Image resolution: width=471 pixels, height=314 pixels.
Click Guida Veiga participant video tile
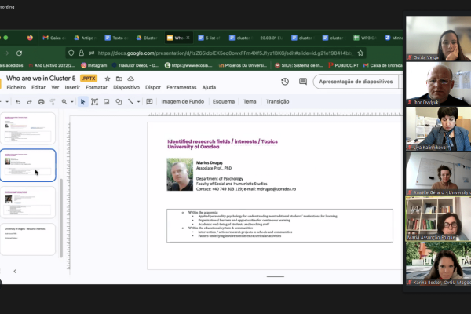click(x=438, y=38)
